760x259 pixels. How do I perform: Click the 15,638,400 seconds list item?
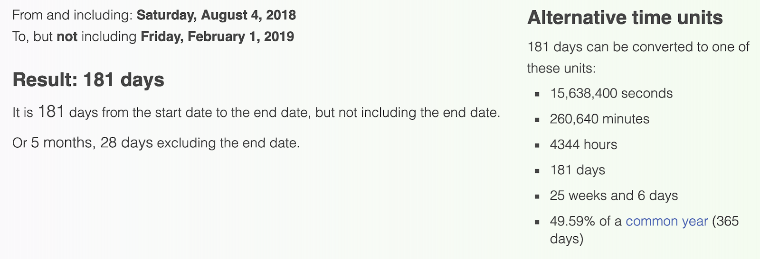pyautogui.click(x=611, y=94)
